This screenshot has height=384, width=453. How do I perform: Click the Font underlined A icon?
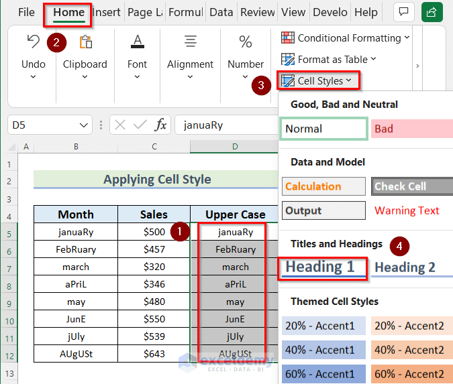[138, 42]
